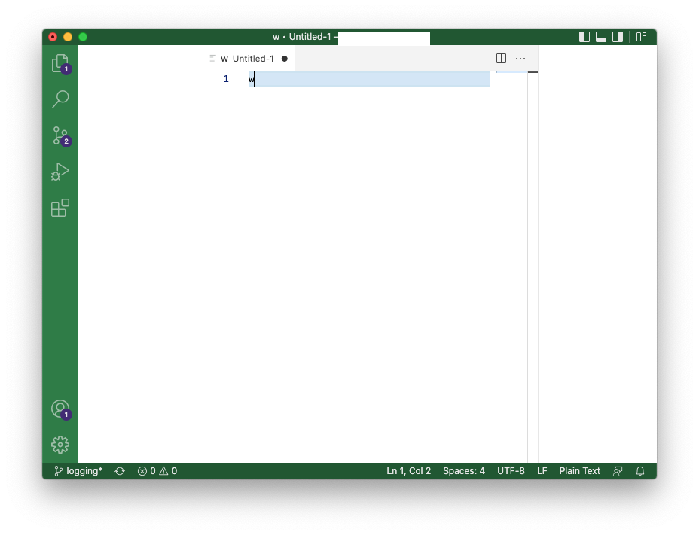Change encoding by clicking UTF-8
The width and height of the screenshot is (699, 535).
(511, 470)
